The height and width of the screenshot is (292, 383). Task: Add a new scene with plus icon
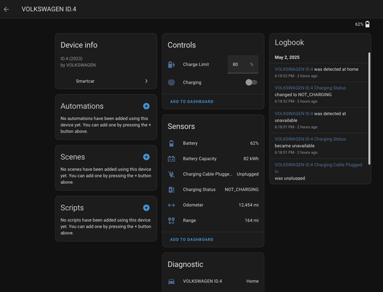(x=146, y=157)
